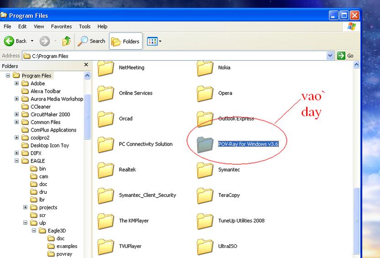Select TuneUp Utilities 2008 folder icon
Screen dimensions: 380x258
205,221
